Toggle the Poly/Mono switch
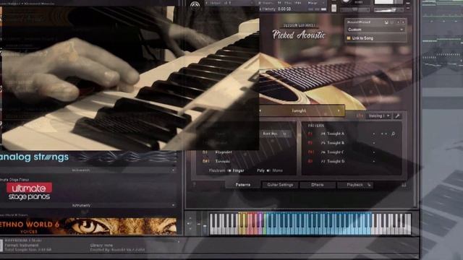 tap(268, 170)
